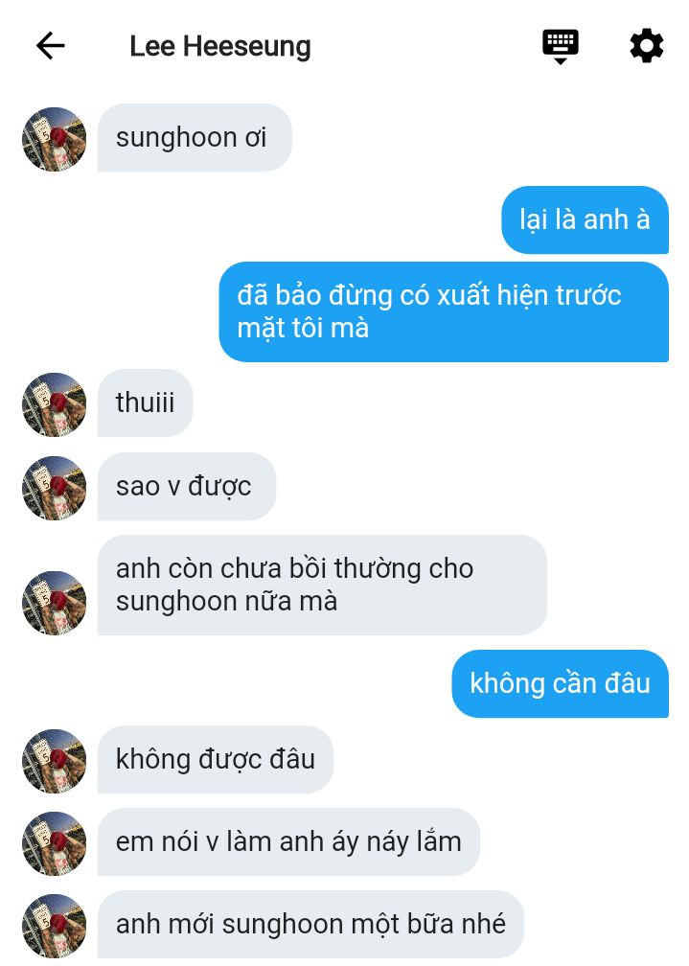Screen dimensions: 689x966
Task: Tap the 'thuiii' message bubble
Action: click(146, 402)
